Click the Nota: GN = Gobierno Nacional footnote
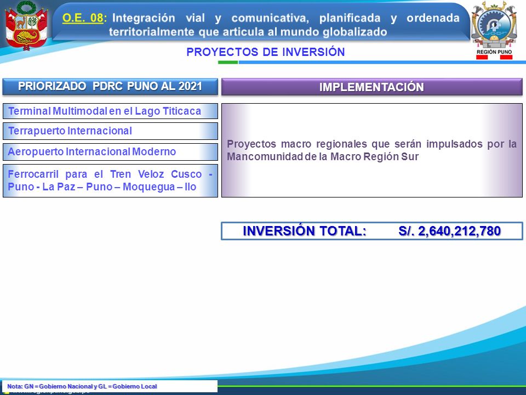The width and height of the screenshot is (526, 395). [82, 386]
